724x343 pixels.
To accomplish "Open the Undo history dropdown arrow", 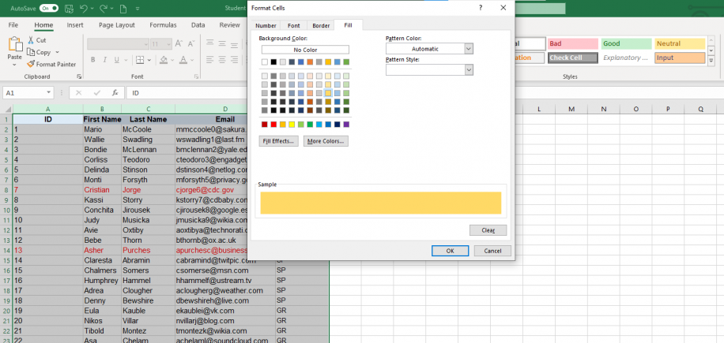I will coord(92,9).
